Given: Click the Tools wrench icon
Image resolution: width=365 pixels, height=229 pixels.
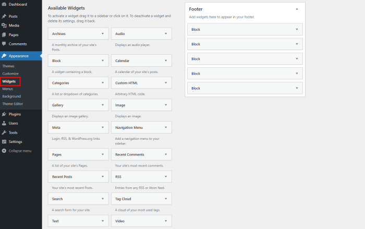Looking at the screenshot, I should tap(4, 132).
